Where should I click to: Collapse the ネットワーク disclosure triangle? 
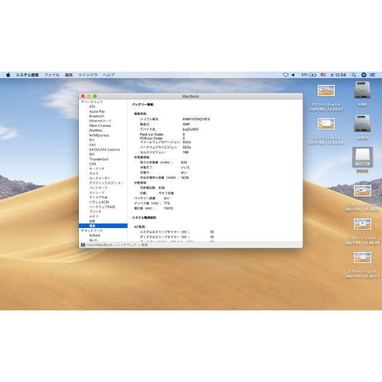[82, 230]
